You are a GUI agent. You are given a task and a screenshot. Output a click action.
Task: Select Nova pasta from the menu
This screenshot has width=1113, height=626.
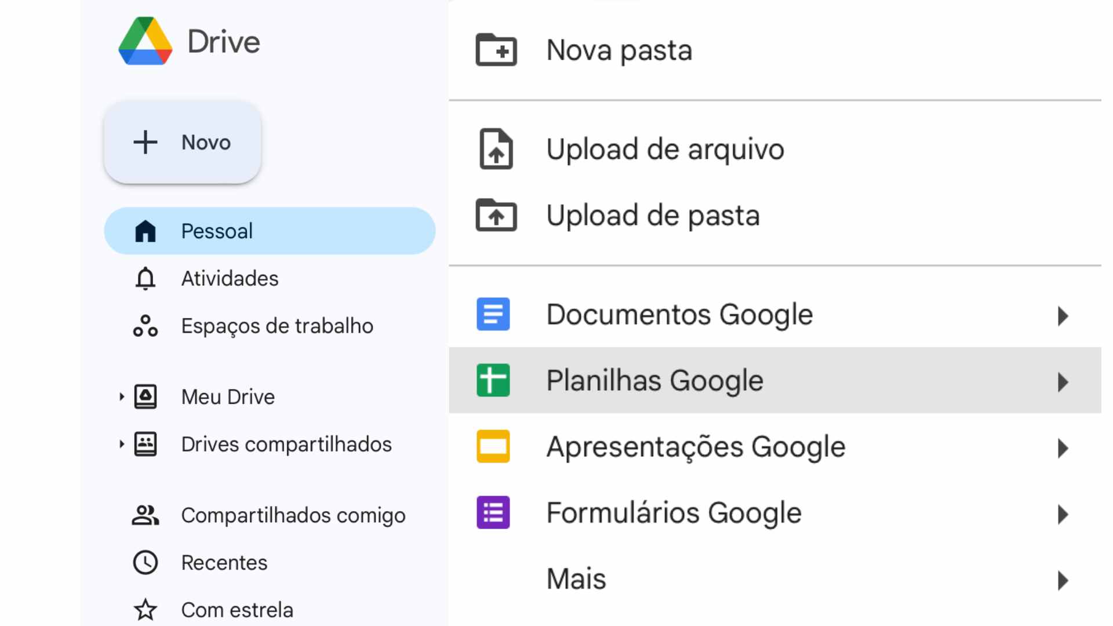click(620, 50)
